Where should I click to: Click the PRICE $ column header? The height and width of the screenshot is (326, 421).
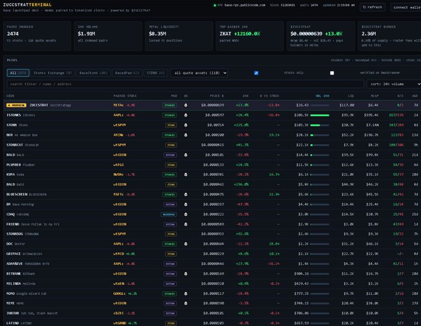(217, 96)
